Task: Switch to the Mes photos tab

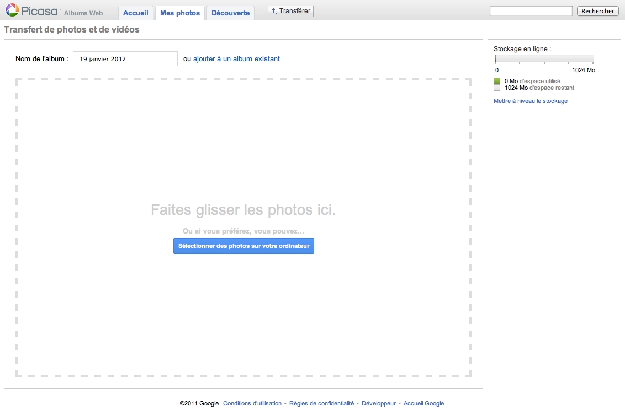Action: pyautogui.click(x=180, y=13)
